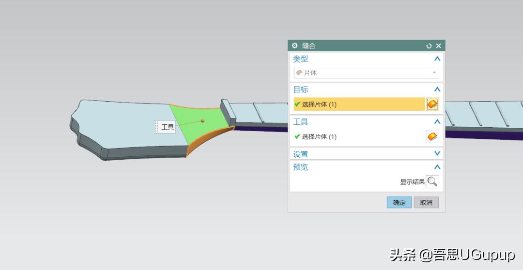This screenshot has width=523, height=270.
Task: Click the 目标 section header
Action: pyautogui.click(x=301, y=90)
